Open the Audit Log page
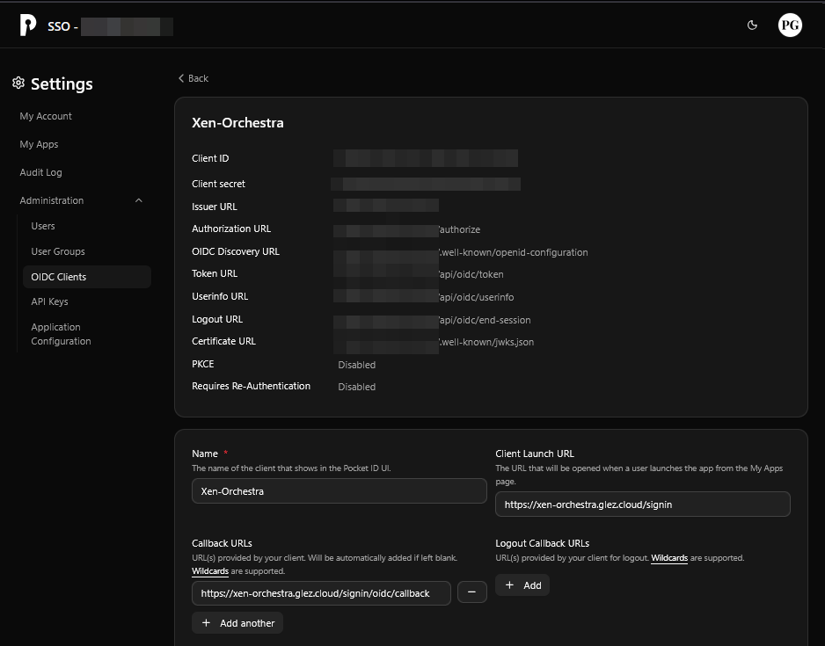Viewport: 825px width, 646px height. pos(40,172)
